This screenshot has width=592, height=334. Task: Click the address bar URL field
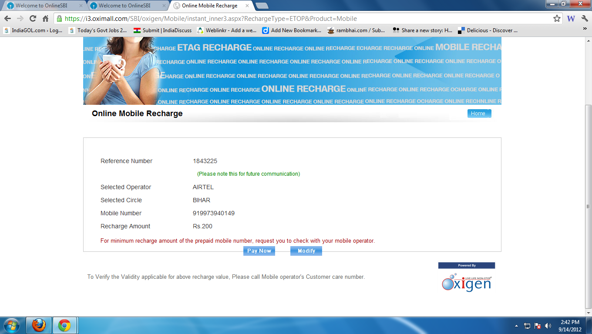tap(305, 19)
